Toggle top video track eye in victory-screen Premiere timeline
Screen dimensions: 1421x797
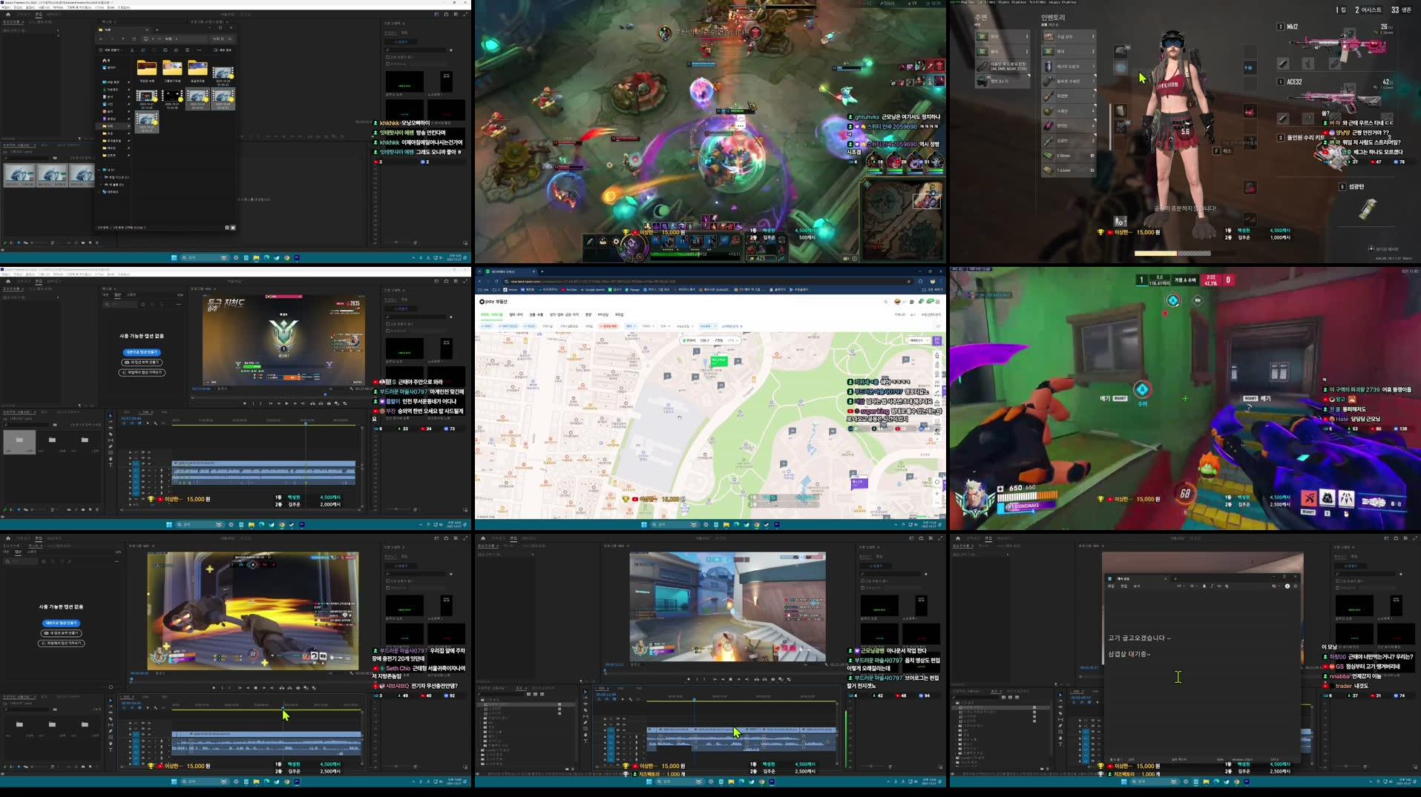[x=148, y=452]
